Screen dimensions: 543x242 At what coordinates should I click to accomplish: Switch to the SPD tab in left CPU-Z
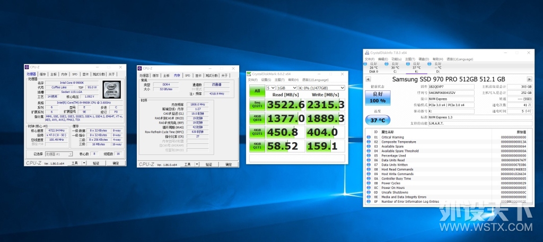click(x=75, y=74)
